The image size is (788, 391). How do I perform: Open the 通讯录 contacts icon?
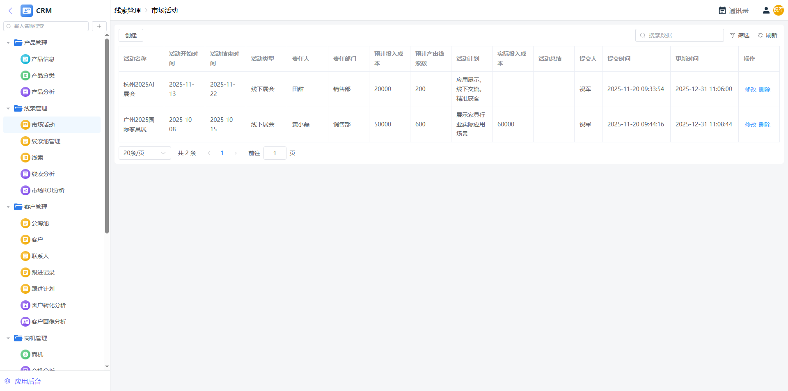(x=722, y=11)
